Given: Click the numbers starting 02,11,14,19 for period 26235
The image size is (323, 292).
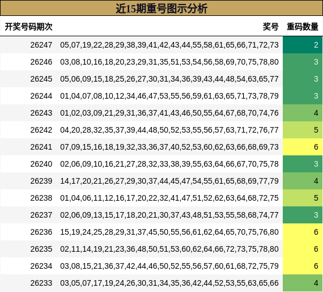Looking at the screenshot, I should (169, 249).
